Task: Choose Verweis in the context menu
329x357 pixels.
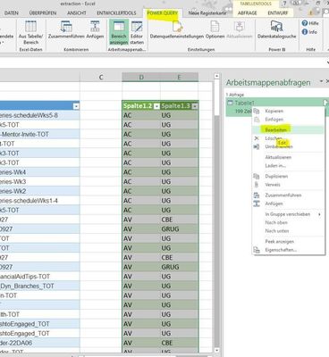Action: click(x=288, y=185)
